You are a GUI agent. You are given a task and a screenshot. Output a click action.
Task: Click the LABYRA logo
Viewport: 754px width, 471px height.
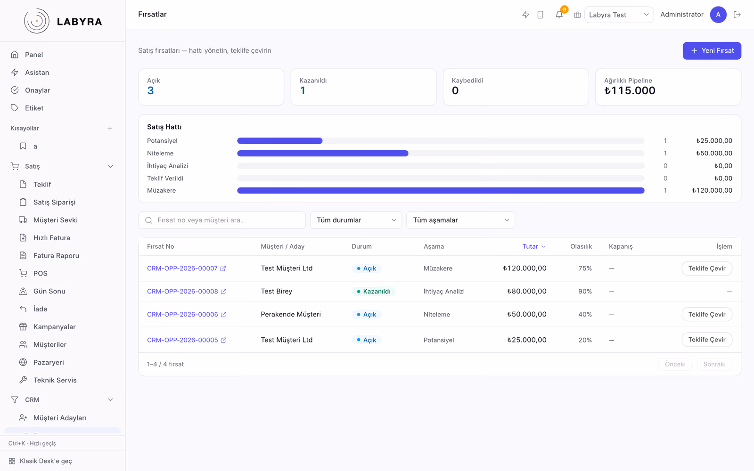click(63, 21)
